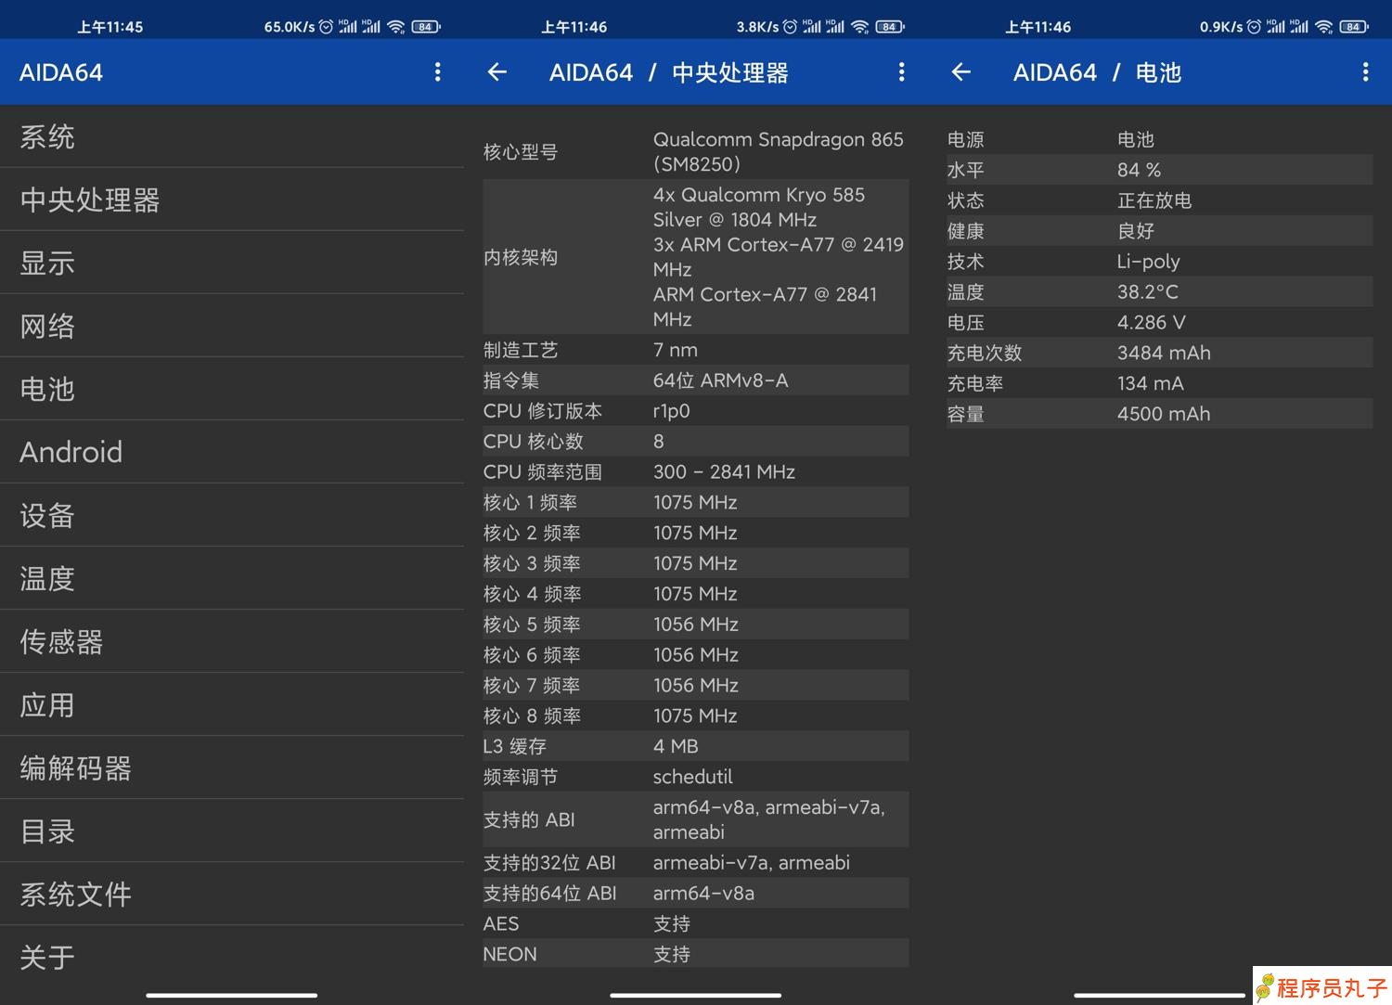
Task: Select 4.286 V voltage value
Action: (x=1151, y=322)
